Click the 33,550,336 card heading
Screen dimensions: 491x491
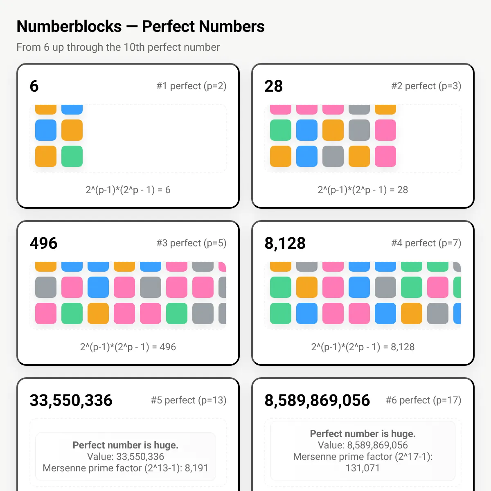71,400
